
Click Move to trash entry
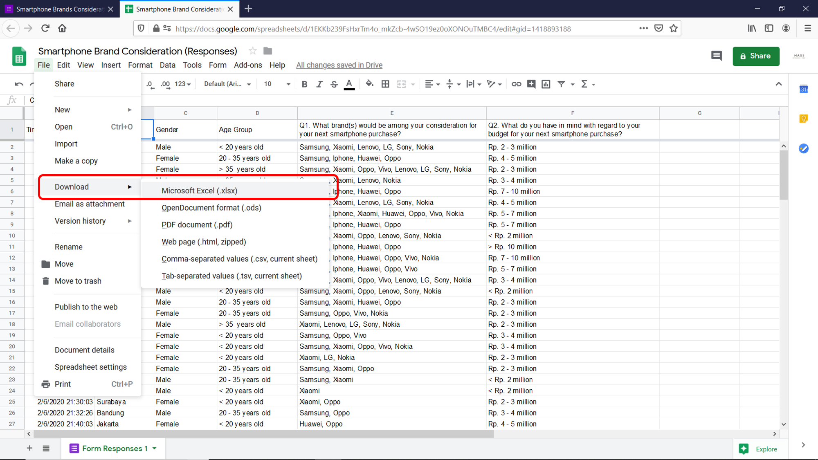pos(88,281)
